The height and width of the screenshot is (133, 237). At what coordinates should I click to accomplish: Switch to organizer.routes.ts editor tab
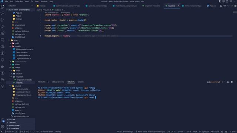(151, 6)
